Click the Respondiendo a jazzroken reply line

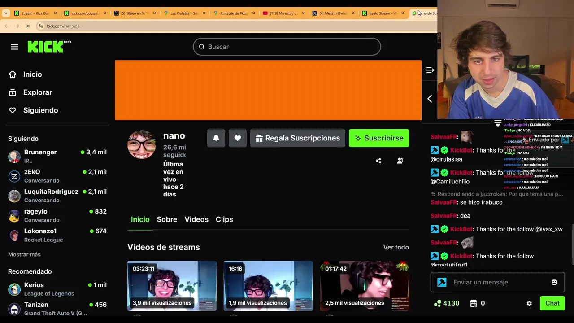point(497,194)
